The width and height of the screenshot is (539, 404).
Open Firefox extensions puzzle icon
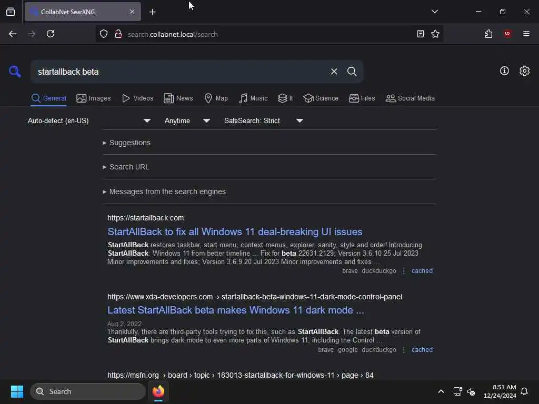point(488,34)
